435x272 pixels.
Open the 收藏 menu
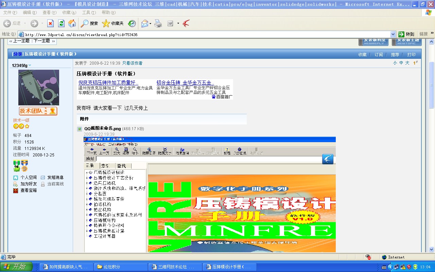click(x=69, y=13)
